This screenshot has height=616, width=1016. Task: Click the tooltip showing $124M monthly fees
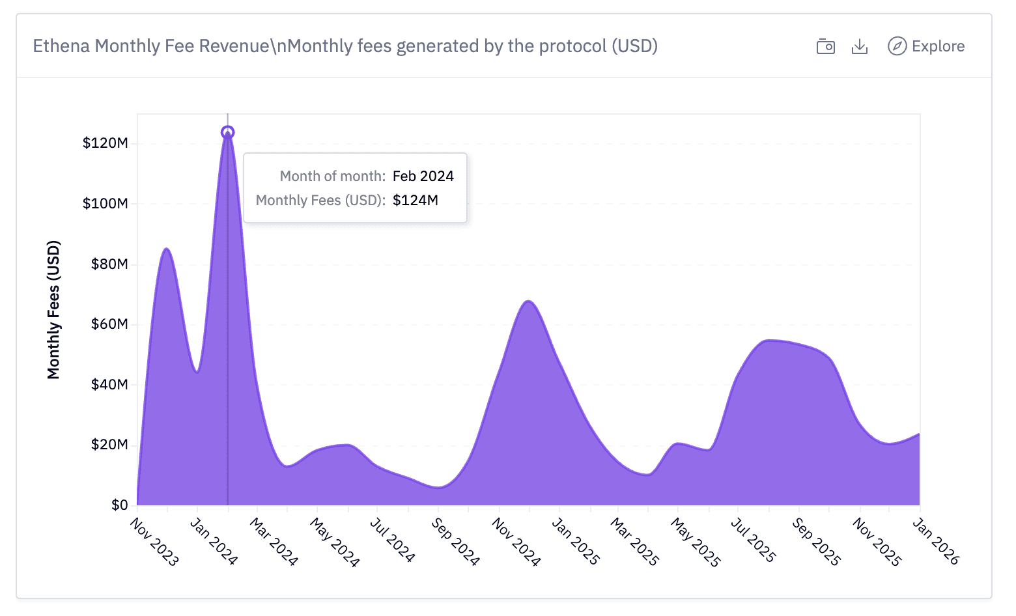tap(355, 188)
